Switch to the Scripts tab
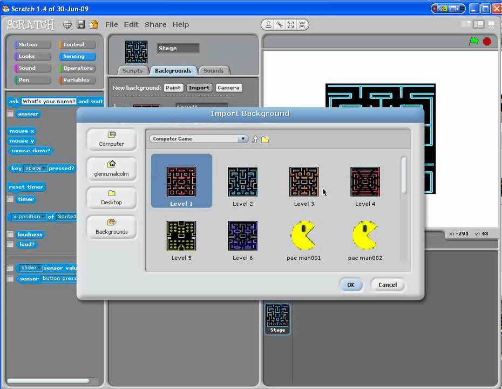Image resolution: width=502 pixels, height=389 pixels. point(133,70)
